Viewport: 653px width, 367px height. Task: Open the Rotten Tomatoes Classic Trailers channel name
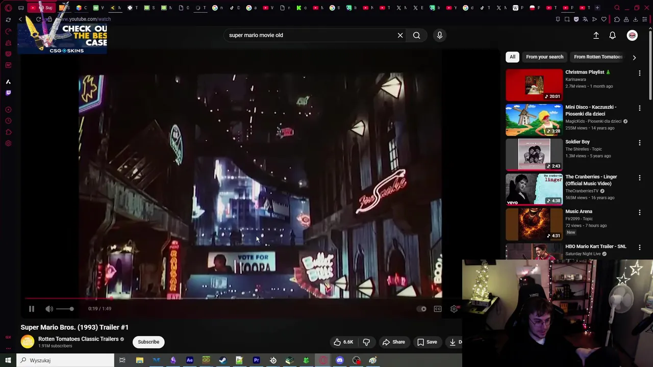coord(78,339)
